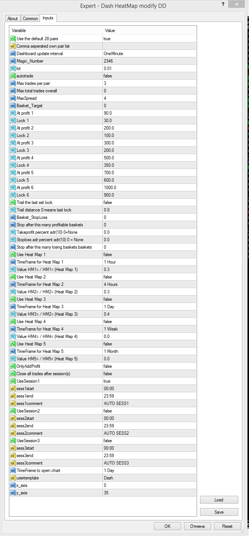Click the integer icon beside Basket_Target
Image resolution: width=249 pixels, height=536 pixels.
[x=13, y=106]
